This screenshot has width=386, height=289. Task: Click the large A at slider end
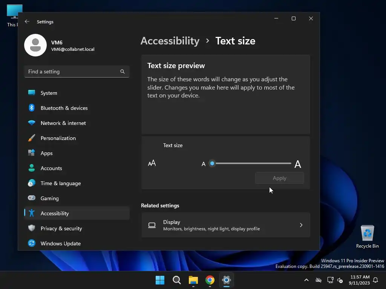point(298,164)
